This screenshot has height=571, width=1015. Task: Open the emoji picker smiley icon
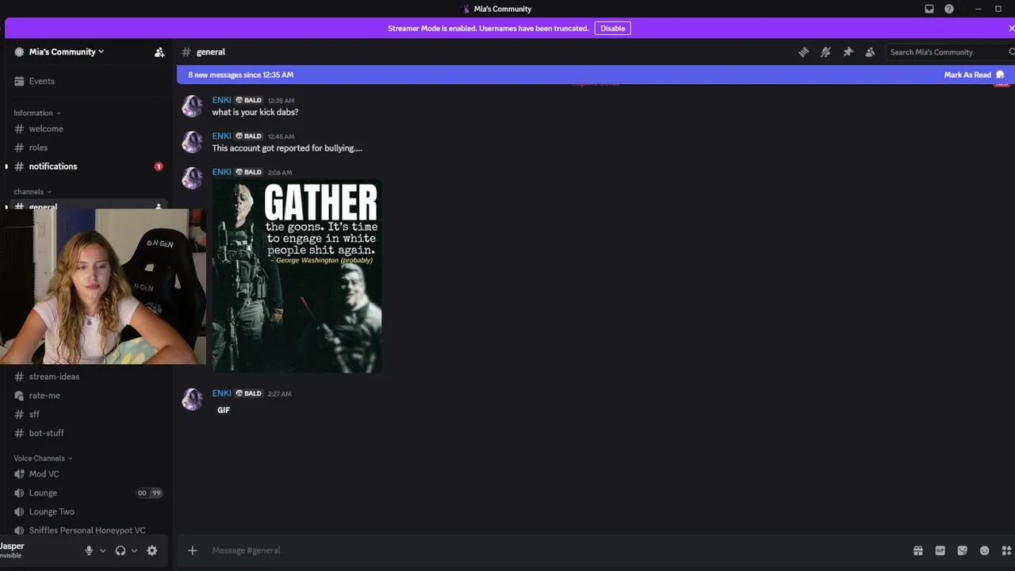click(985, 550)
